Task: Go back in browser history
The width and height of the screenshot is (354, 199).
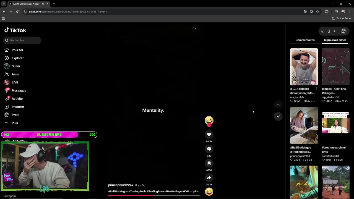Action: [x=4, y=12]
